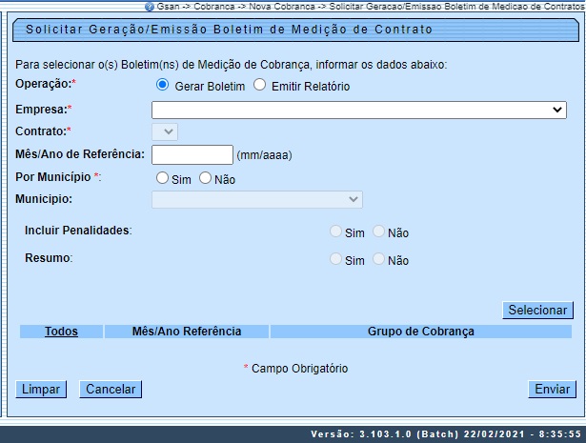Click the help icon beside the Gsan breadcrumb
The image size is (586, 443).
150,6
